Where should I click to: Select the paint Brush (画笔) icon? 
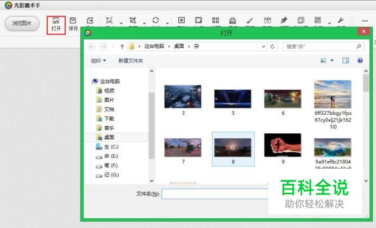tap(249, 21)
